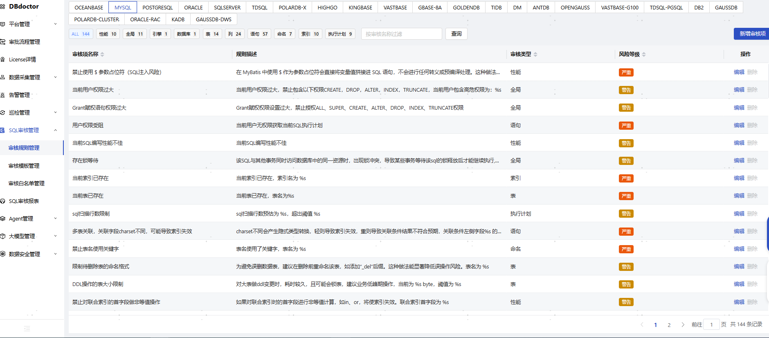Select the 执行计划 9 filter tab

tap(340, 34)
